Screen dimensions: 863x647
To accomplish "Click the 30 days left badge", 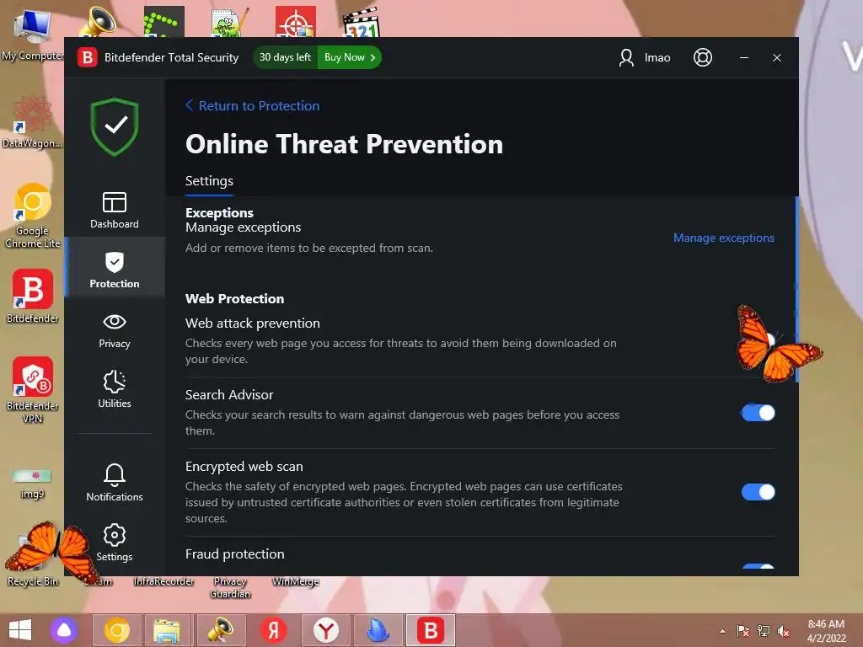I will click(x=285, y=57).
